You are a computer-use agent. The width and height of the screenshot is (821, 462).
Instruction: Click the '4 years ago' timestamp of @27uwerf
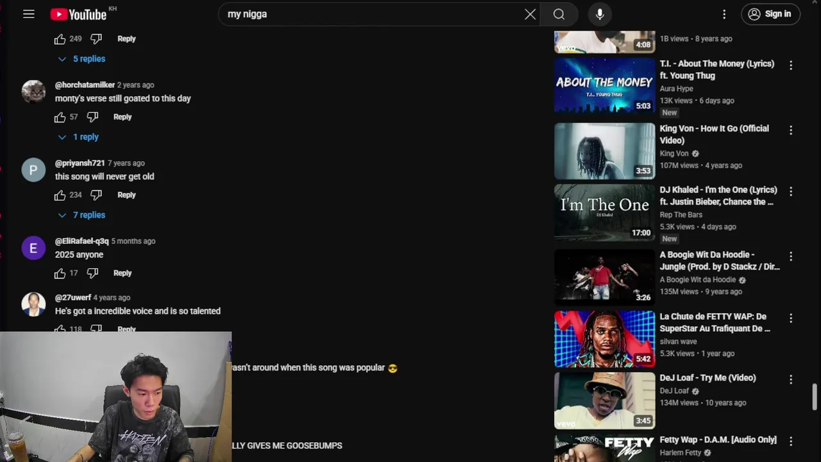112,298
